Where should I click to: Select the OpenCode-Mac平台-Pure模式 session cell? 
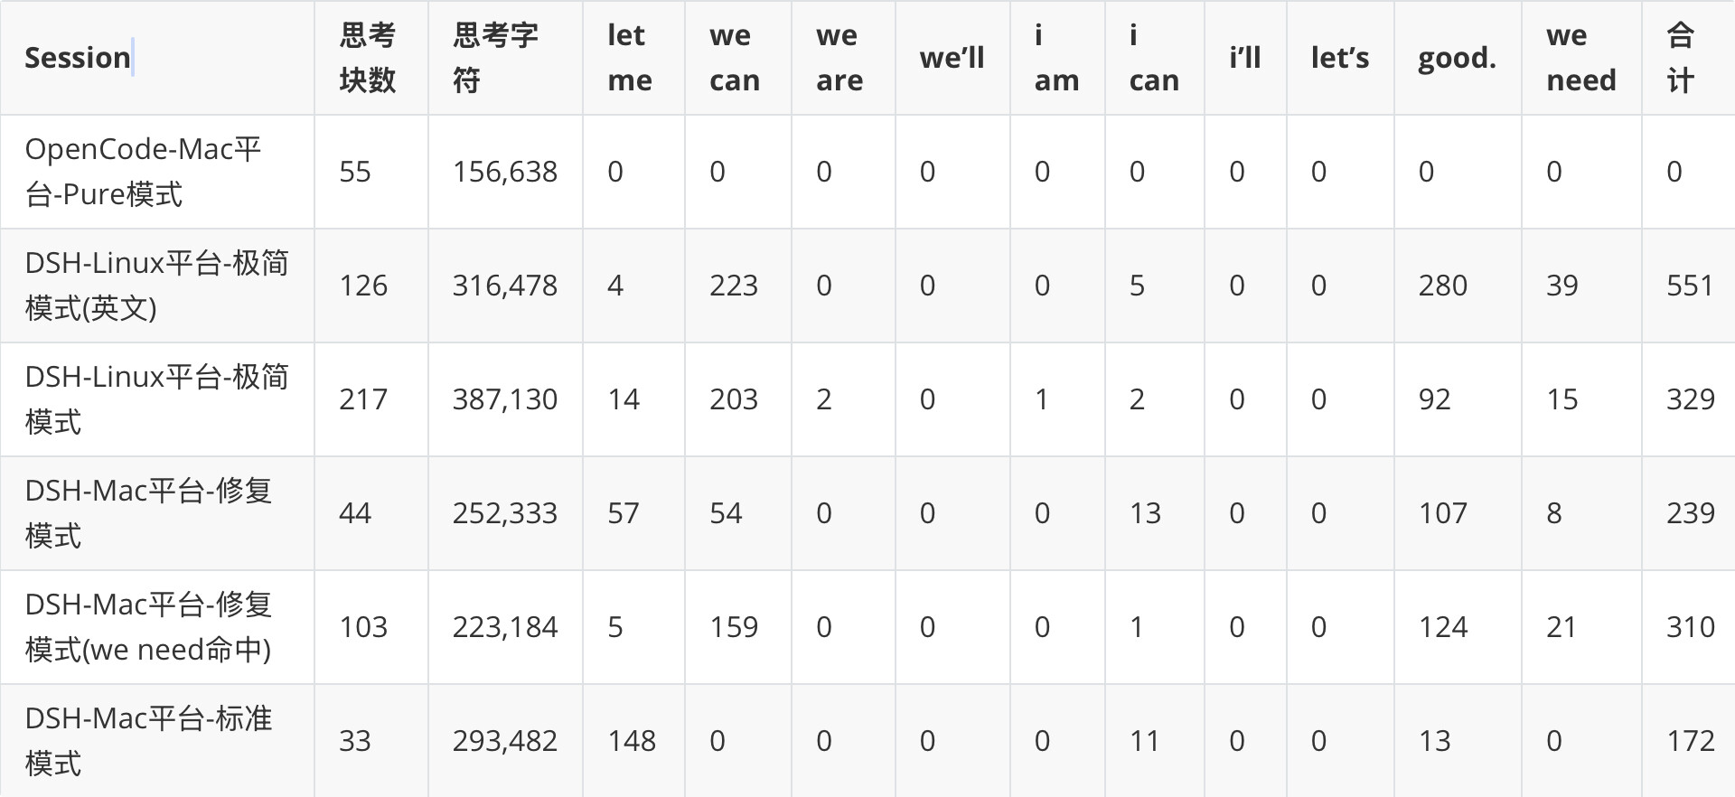pyautogui.click(x=143, y=172)
